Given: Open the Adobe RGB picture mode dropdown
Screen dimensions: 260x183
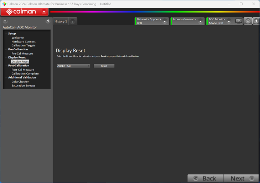Looking at the screenshot, I should pyautogui.click(x=73, y=66).
